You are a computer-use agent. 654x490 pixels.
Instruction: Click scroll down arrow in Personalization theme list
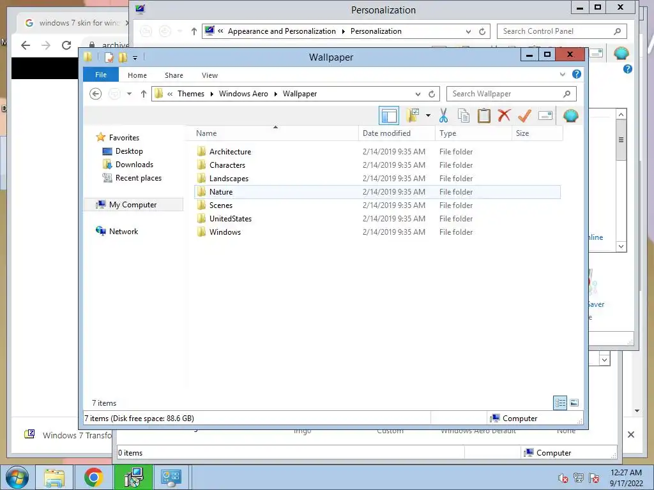(621, 246)
